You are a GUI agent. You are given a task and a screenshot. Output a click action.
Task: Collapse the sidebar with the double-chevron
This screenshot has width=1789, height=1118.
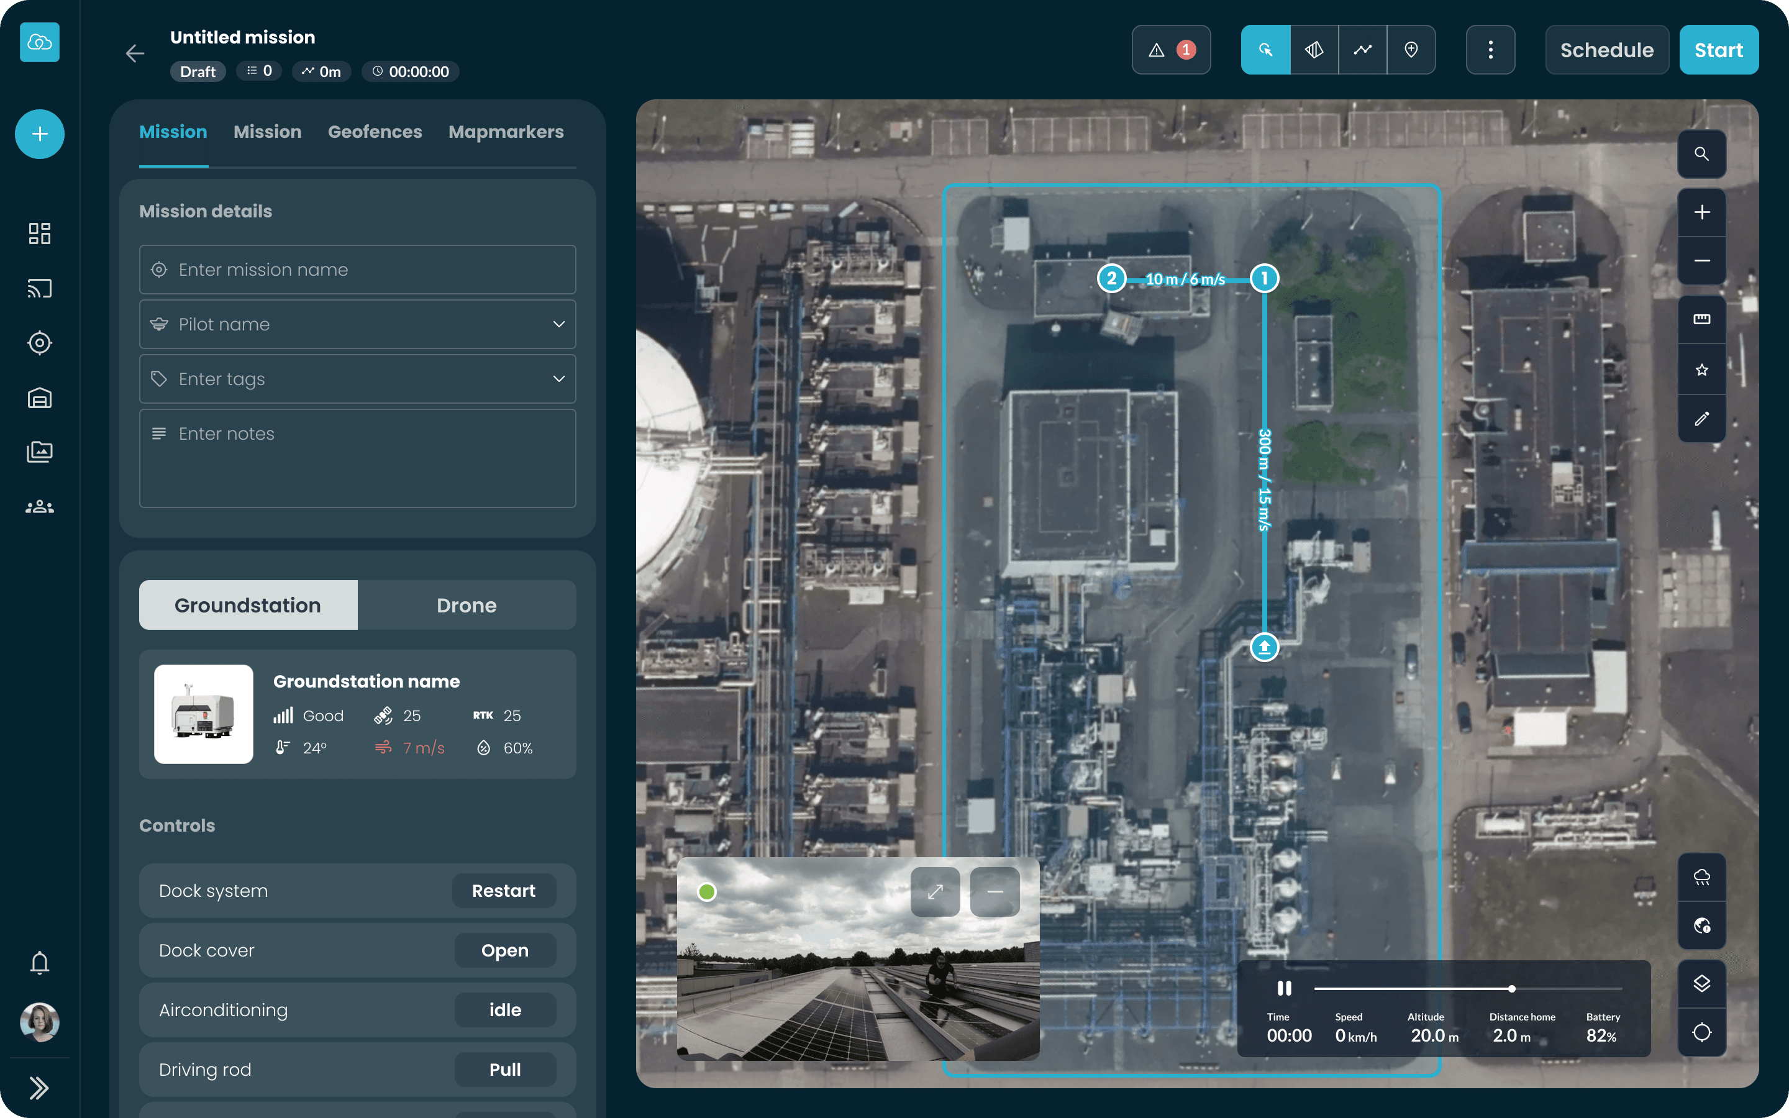click(39, 1088)
